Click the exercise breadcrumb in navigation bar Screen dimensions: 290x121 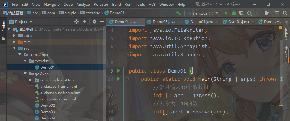coord(90,13)
